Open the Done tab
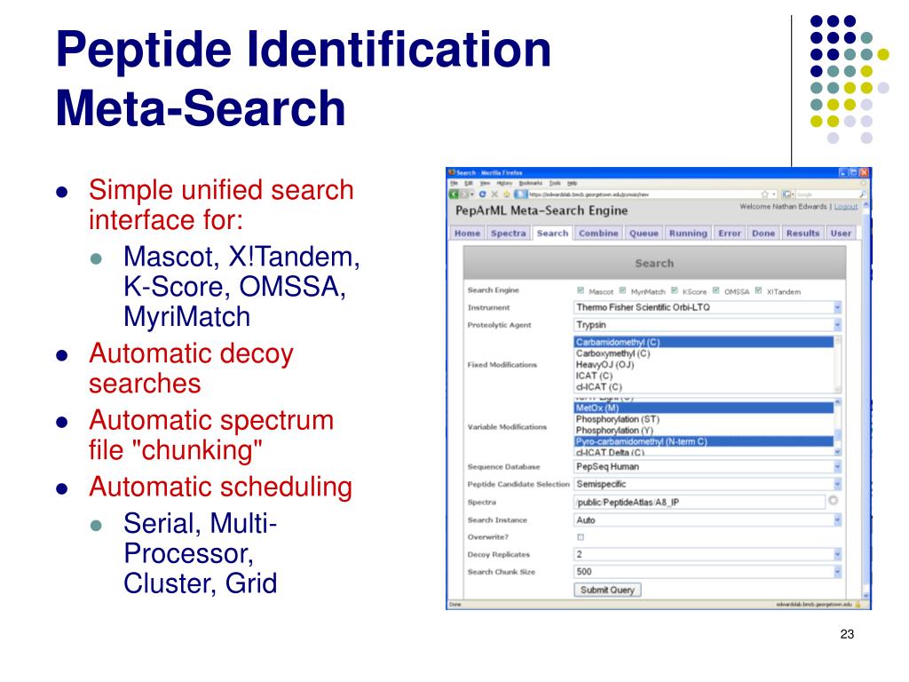The height and width of the screenshot is (682, 909). click(763, 234)
